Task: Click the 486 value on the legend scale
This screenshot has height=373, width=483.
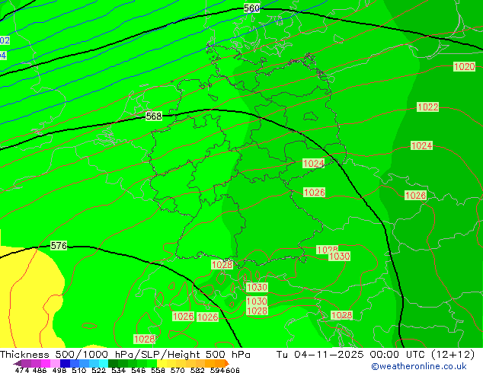Action: pos(40,370)
